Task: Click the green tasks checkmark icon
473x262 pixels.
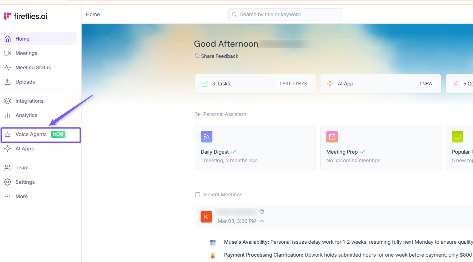Action: (x=205, y=84)
